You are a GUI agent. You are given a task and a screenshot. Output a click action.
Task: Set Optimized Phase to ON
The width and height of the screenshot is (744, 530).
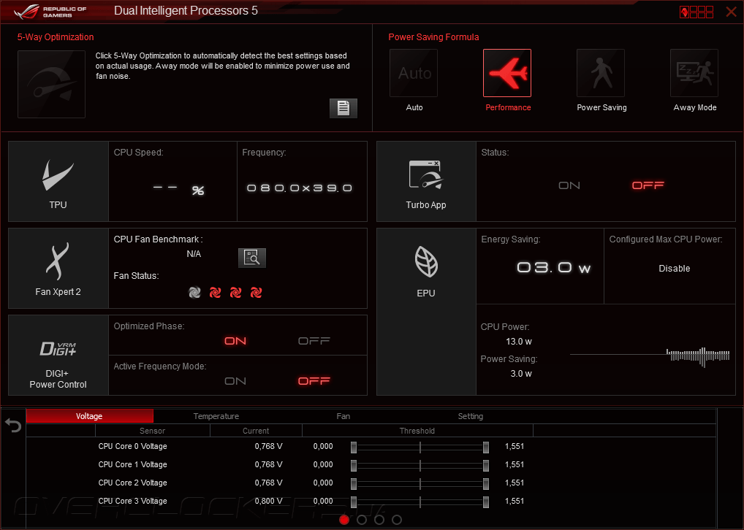tap(235, 341)
